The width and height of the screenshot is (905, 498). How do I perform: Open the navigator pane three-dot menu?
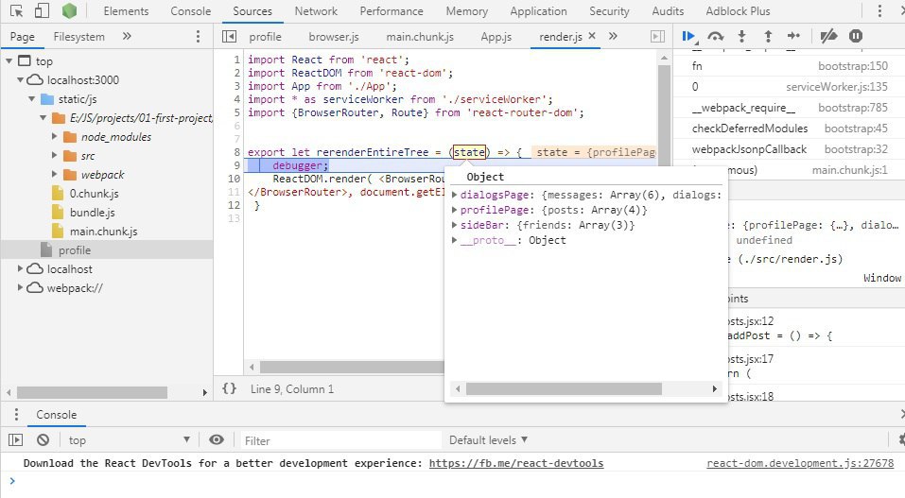click(x=198, y=36)
